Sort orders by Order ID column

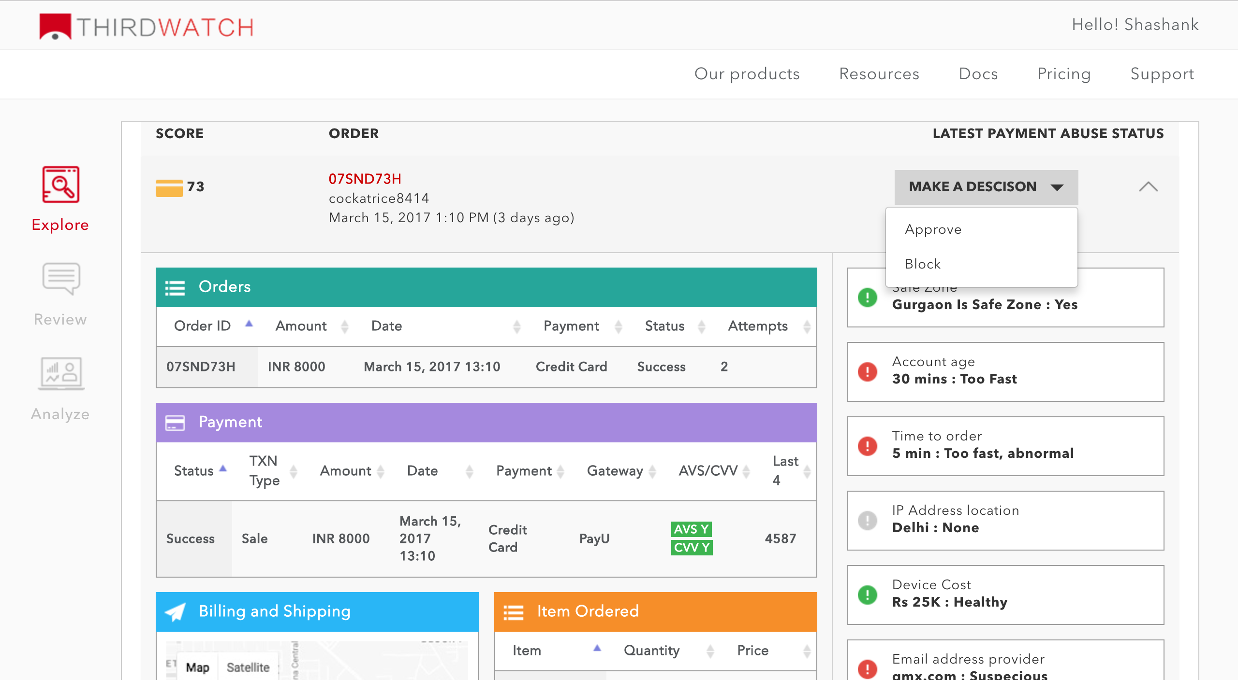(203, 326)
